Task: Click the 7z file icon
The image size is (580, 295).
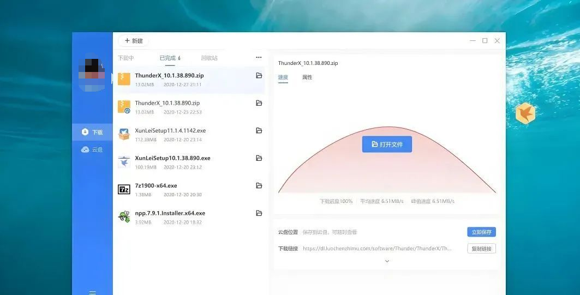Action: pos(124,190)
